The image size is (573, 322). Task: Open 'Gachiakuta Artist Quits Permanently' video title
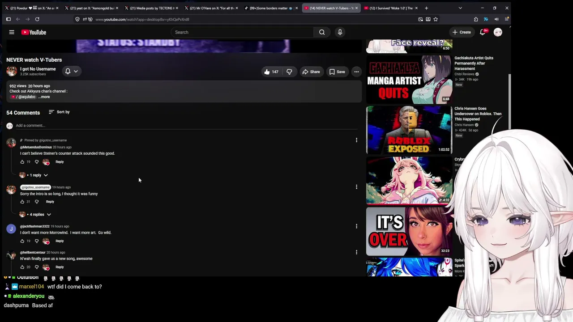[474, 63]
